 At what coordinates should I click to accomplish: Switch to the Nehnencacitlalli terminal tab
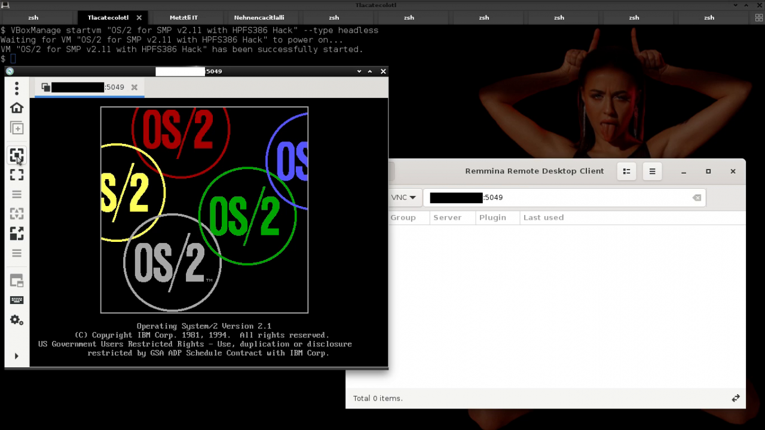(x=259, y=18)
